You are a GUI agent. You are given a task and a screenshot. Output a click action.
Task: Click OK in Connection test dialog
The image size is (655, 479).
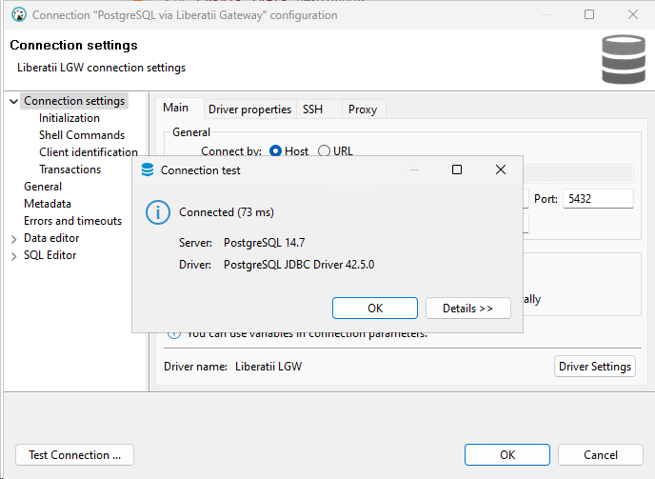pos(375,308)
